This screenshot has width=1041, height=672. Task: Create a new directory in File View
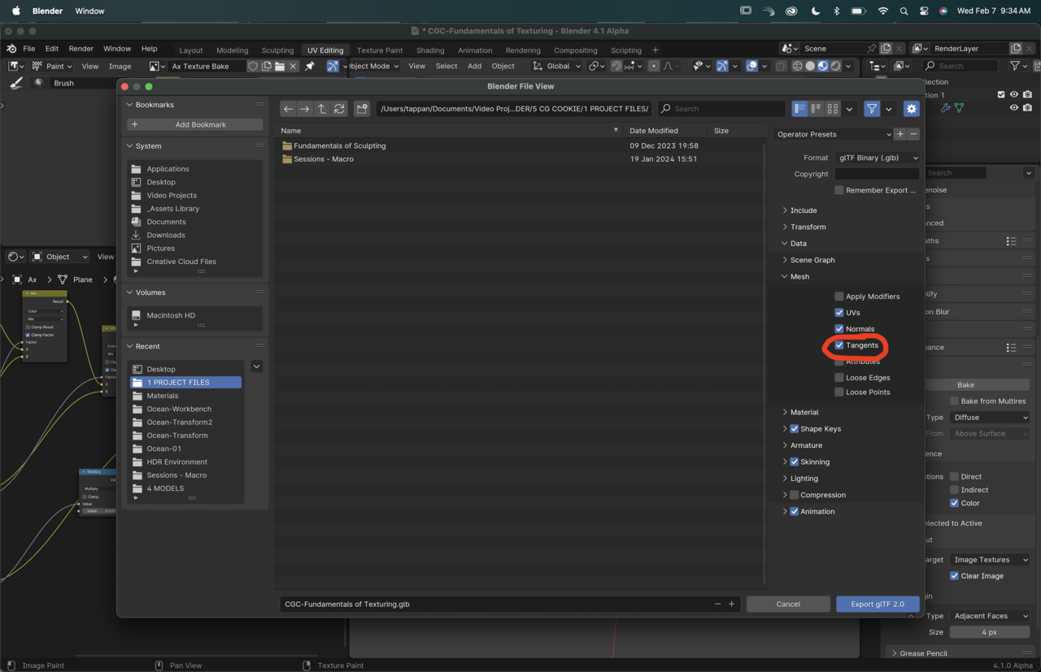pos(362,109)
